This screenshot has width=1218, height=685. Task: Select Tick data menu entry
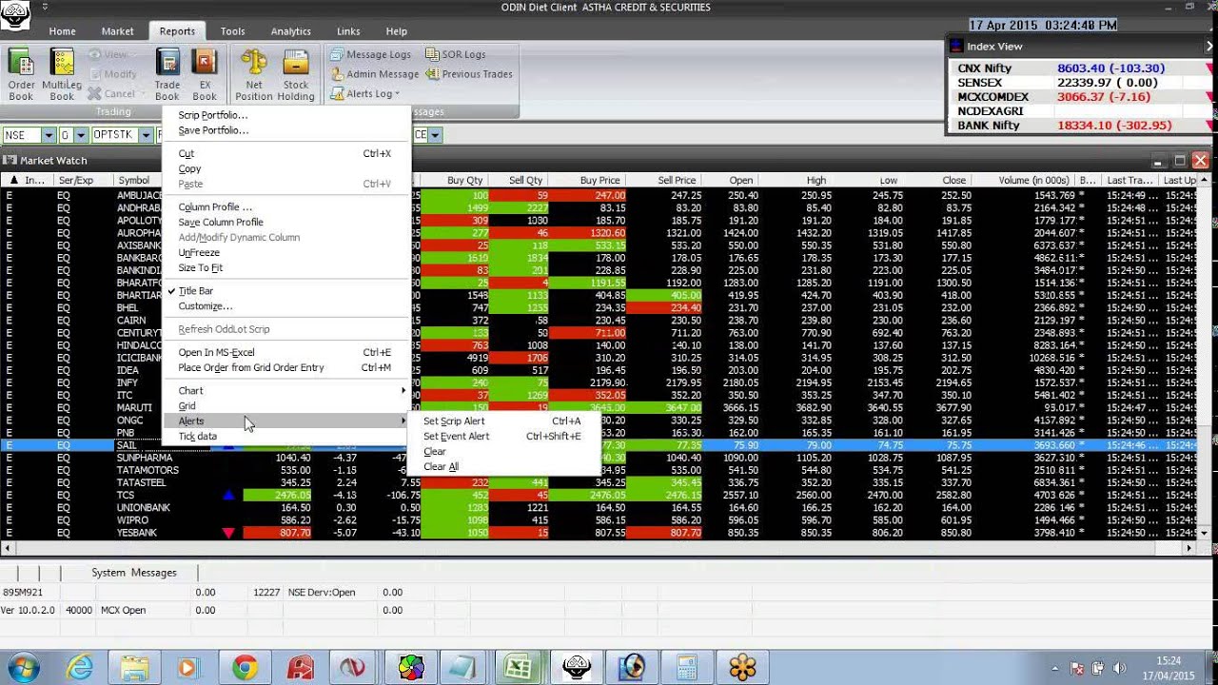point(285,437)
